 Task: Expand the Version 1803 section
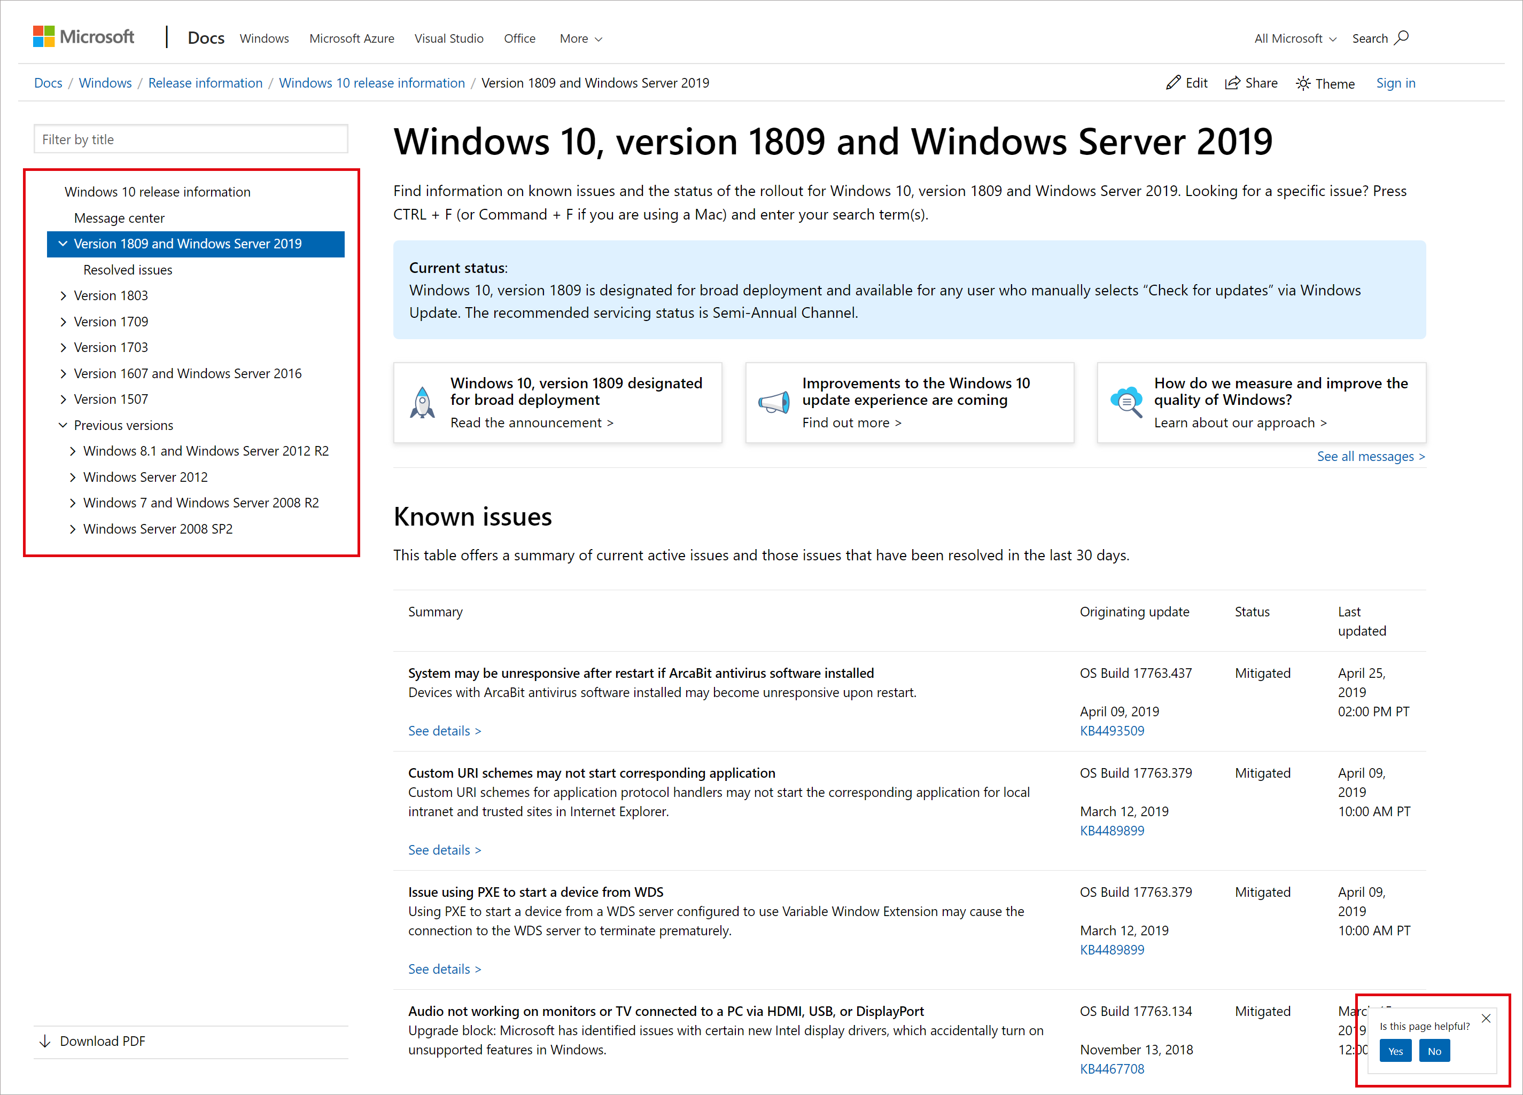pos(63,295)
